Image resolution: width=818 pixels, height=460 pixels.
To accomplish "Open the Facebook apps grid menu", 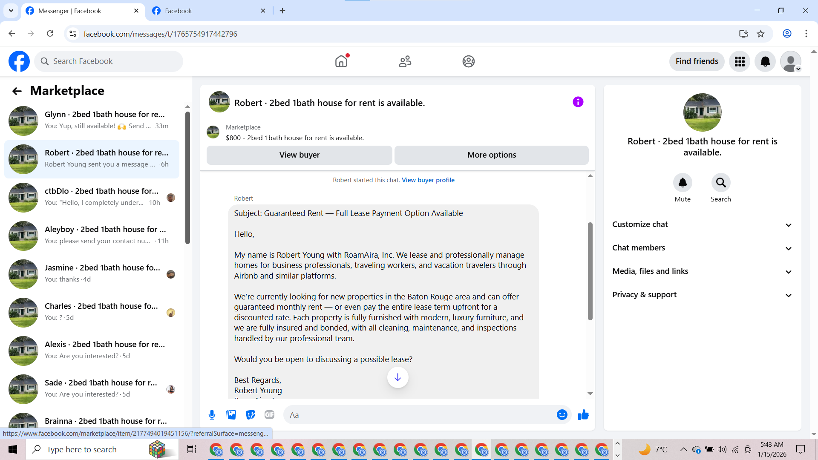I will click(740, 61).
